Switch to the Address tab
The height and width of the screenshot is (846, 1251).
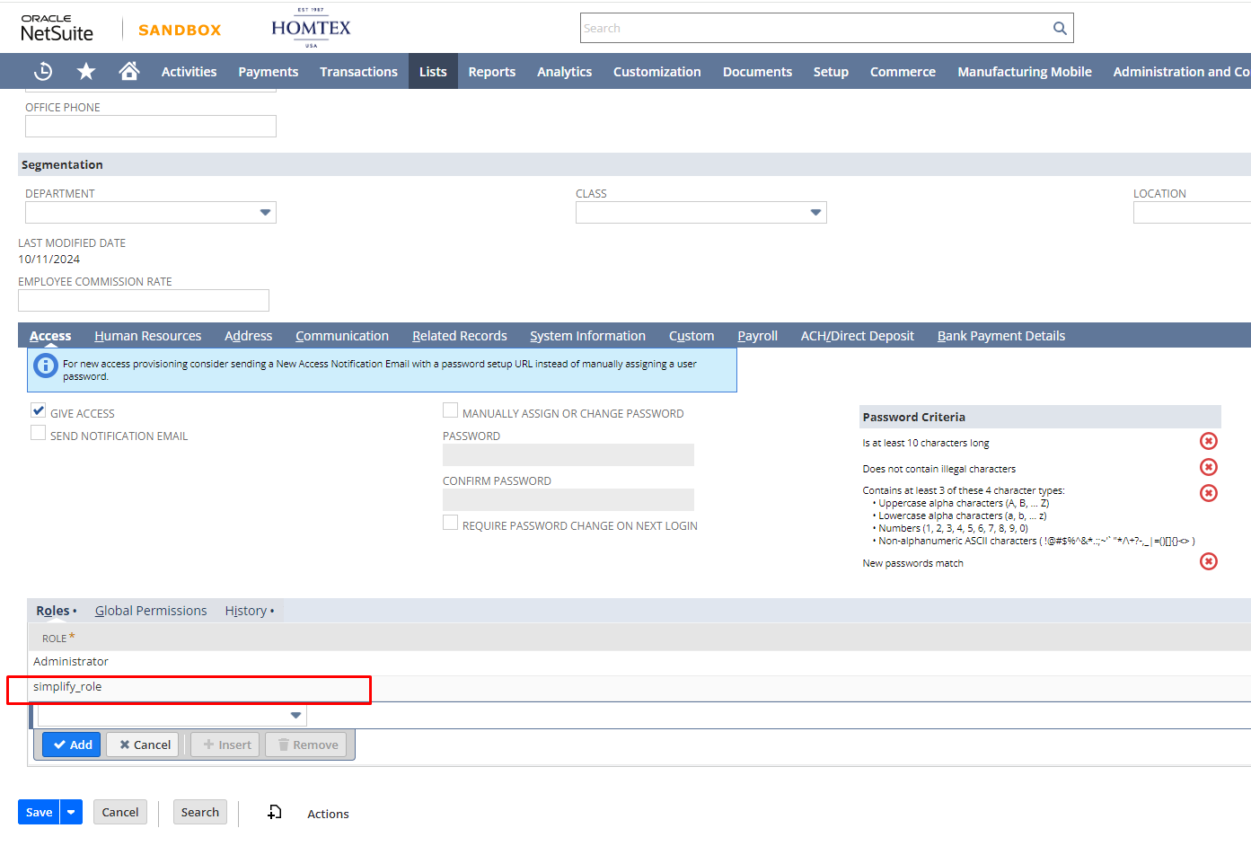point(248,336)
